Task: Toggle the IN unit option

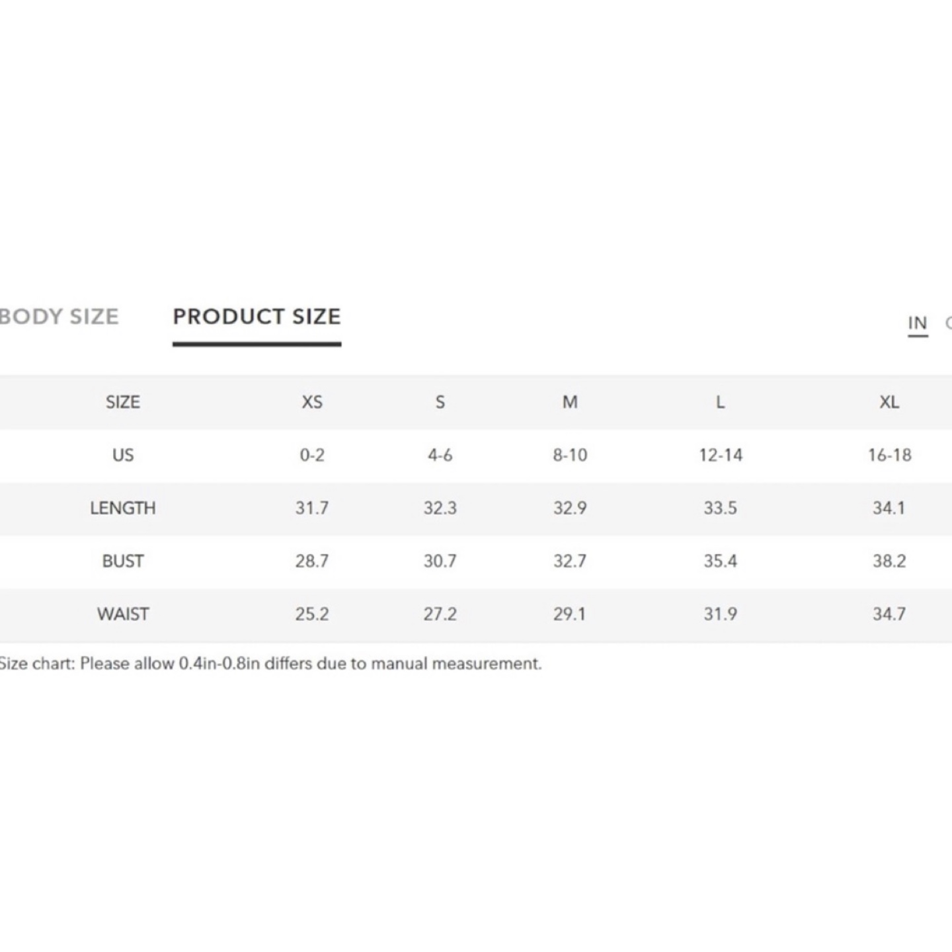Action: [x=917, y=323]
